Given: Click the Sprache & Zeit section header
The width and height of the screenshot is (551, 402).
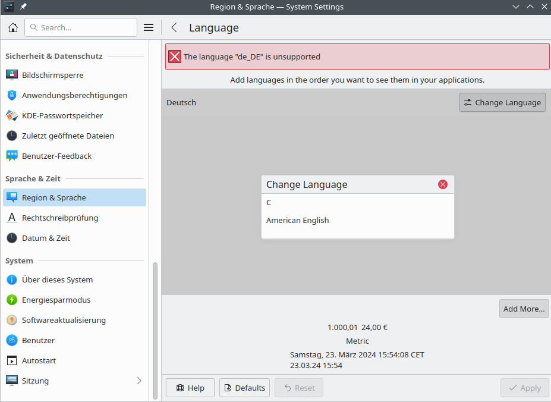Looking at the screenshot, I should [33, 178].
